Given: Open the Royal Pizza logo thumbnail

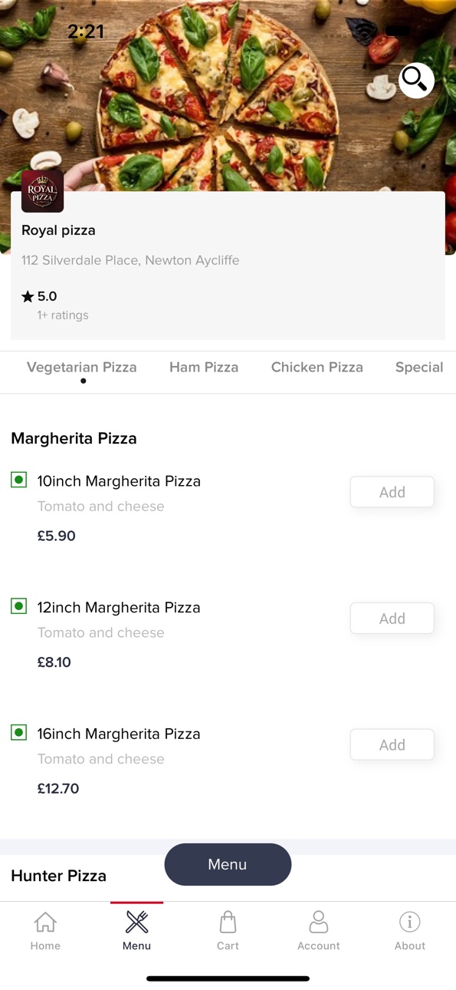Looking at the screenshot, I should coord(42,191).
